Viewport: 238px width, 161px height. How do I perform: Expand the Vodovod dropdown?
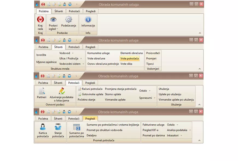(x=66, y=53)
